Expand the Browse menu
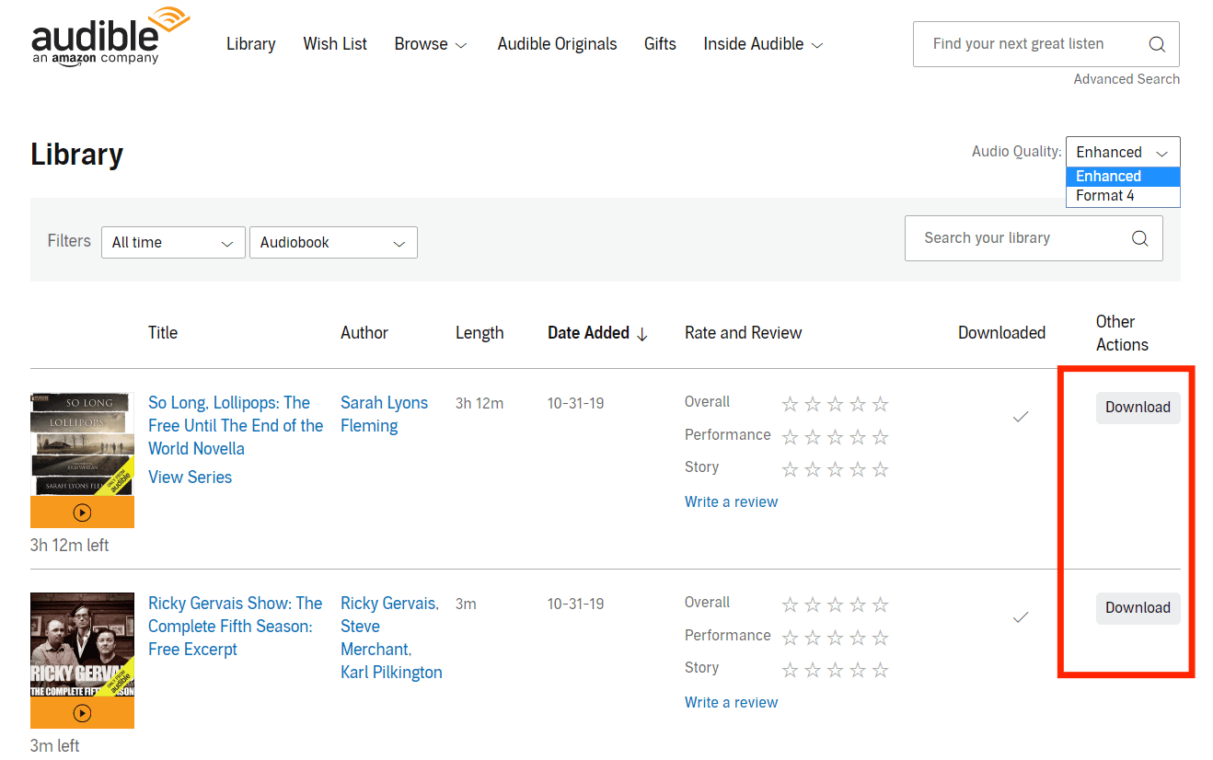This screenshot has width=1213, height=760. [431, 44]
